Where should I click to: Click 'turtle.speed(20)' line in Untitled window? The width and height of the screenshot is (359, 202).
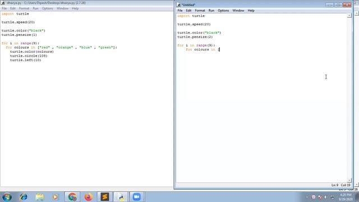pyautogui.click(x=194, y=24)
